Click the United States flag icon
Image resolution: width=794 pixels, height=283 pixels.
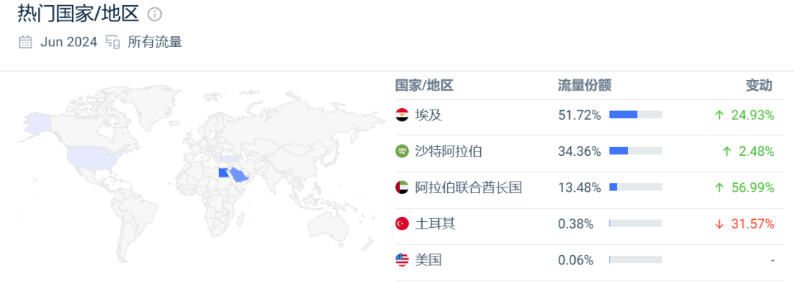[x=402, y=259]
